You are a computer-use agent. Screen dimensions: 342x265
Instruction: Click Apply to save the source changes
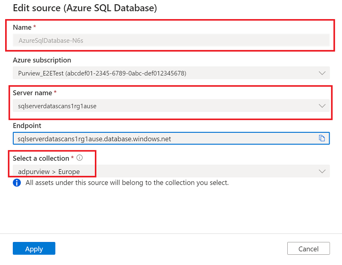tap(34, 248)
